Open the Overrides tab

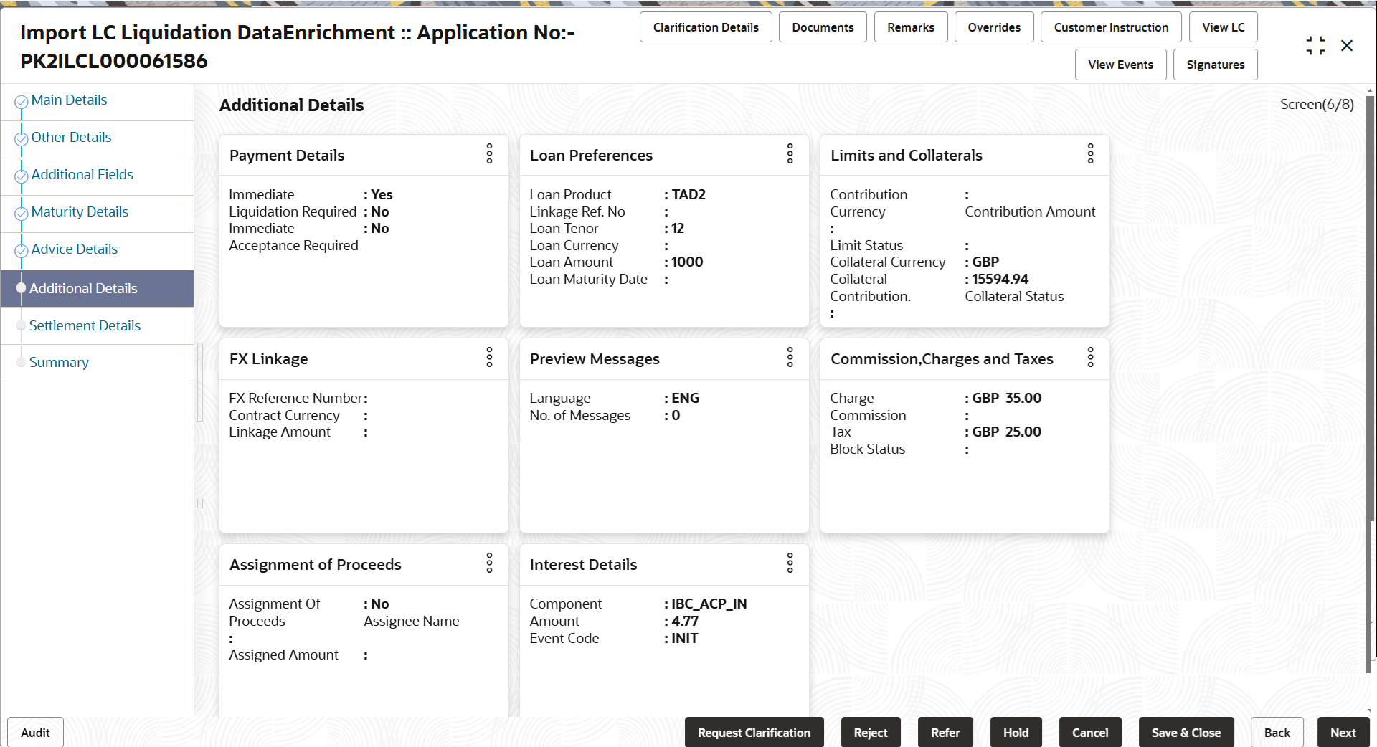pyautogui.click(x=994, y=27)
